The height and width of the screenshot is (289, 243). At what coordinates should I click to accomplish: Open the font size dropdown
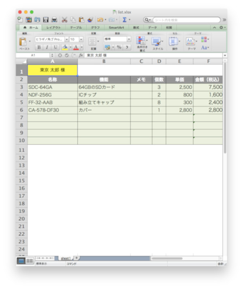81,39
